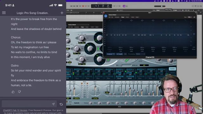This screenshot has width=203, height=114.
Task: Toggle the low shelf band icon
Action: pos(121,20)
